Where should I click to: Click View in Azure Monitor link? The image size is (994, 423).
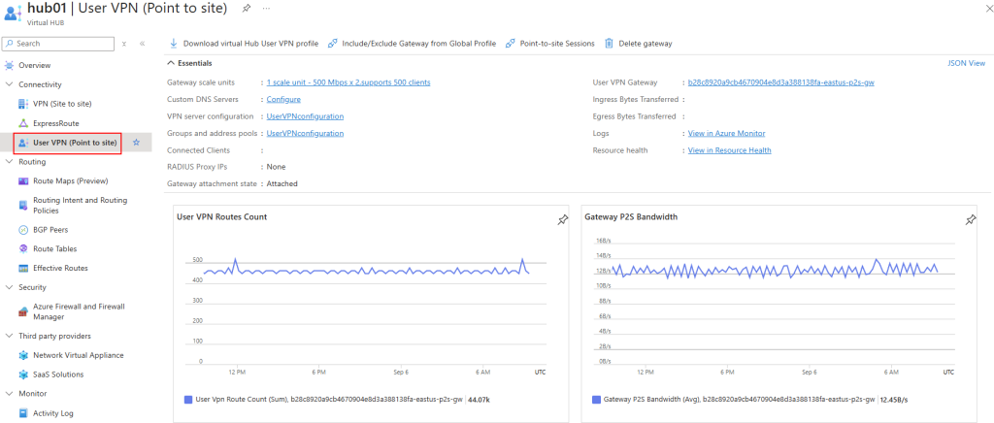726,134
